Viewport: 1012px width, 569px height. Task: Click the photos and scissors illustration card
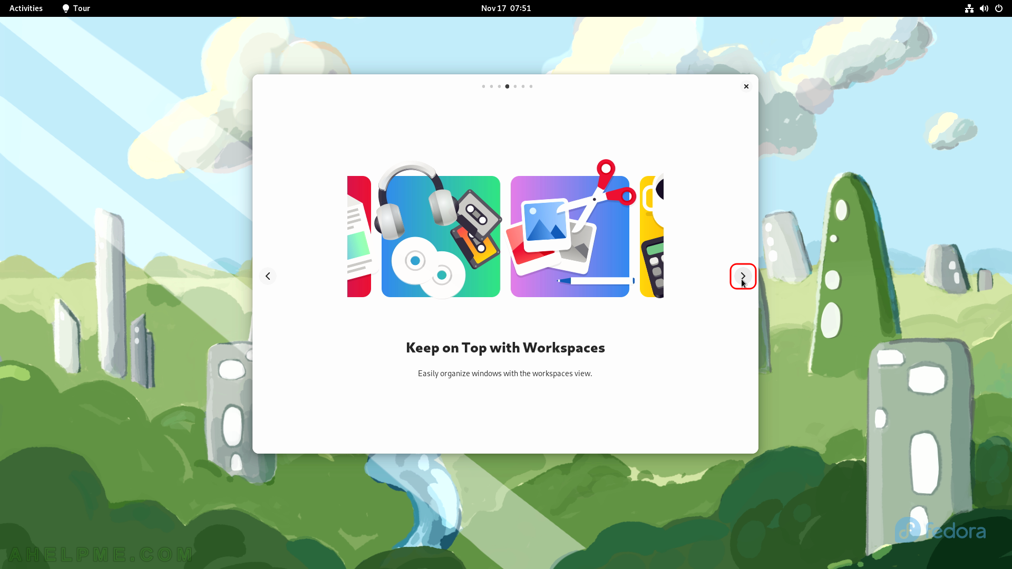570,237
